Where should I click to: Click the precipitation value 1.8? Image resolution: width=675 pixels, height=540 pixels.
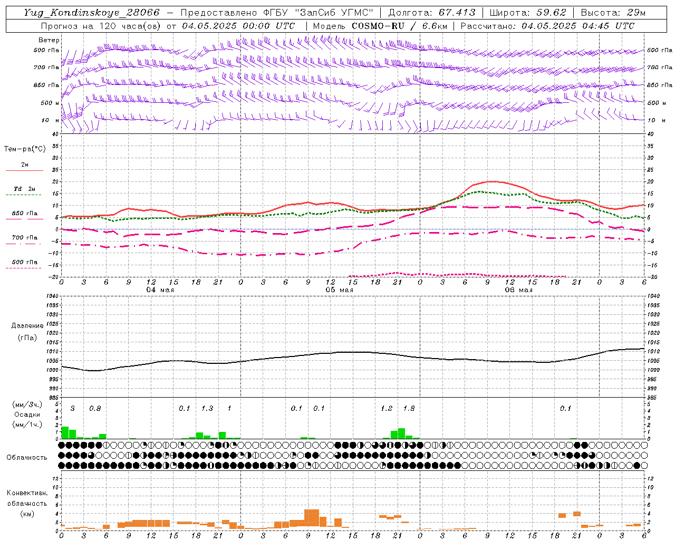click(x=409, y=409)
